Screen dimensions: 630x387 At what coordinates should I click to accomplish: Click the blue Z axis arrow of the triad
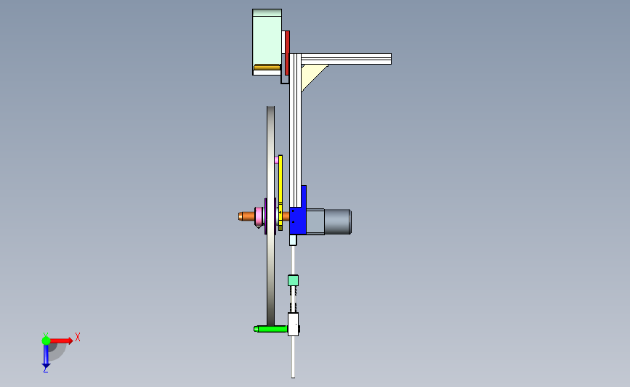pos(46,357)
